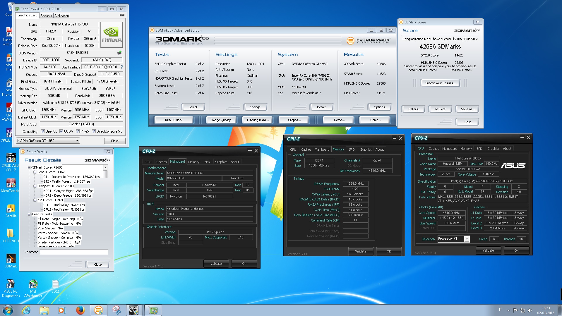Collapse the HDR/SM3.0 Score tree node

35,186
